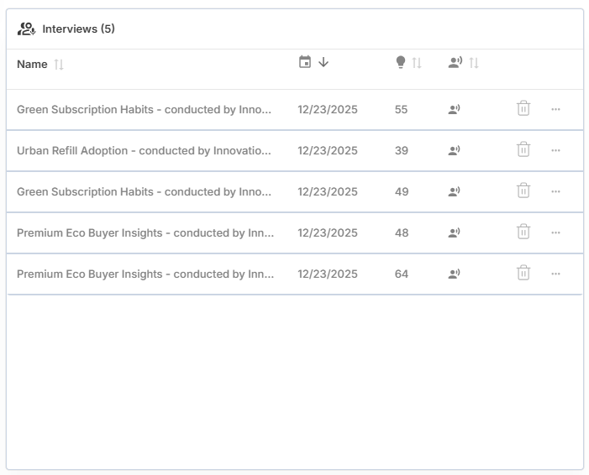This screenshot has height=475, width=589.
Task: Expand more actions for interview scoring 64
Action: point(555,274)
